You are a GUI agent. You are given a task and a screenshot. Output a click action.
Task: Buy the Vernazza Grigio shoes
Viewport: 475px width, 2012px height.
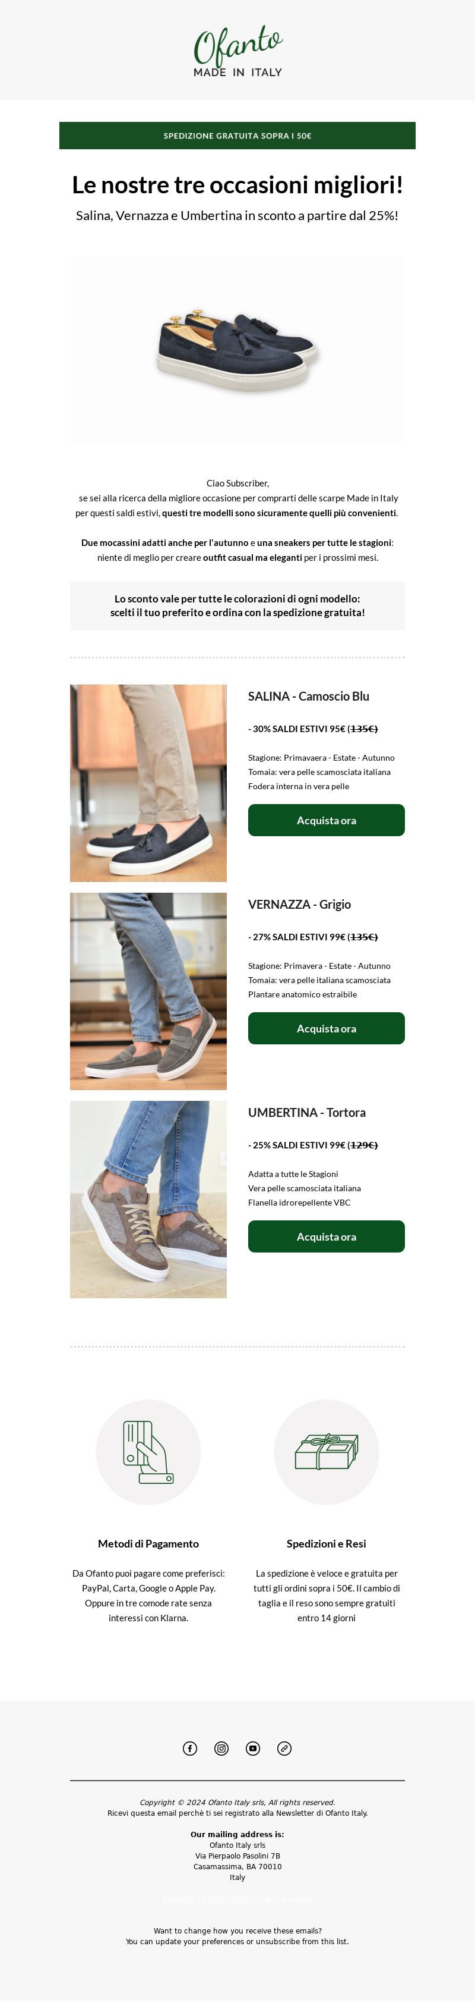pyautogui.click(x=326, y=1029)
